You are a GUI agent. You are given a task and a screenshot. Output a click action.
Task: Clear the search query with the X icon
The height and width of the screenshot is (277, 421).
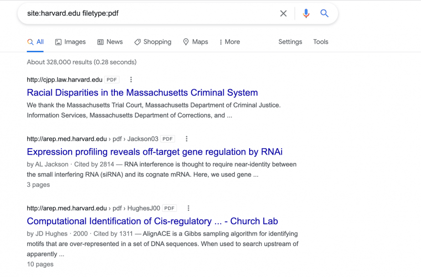283,13
